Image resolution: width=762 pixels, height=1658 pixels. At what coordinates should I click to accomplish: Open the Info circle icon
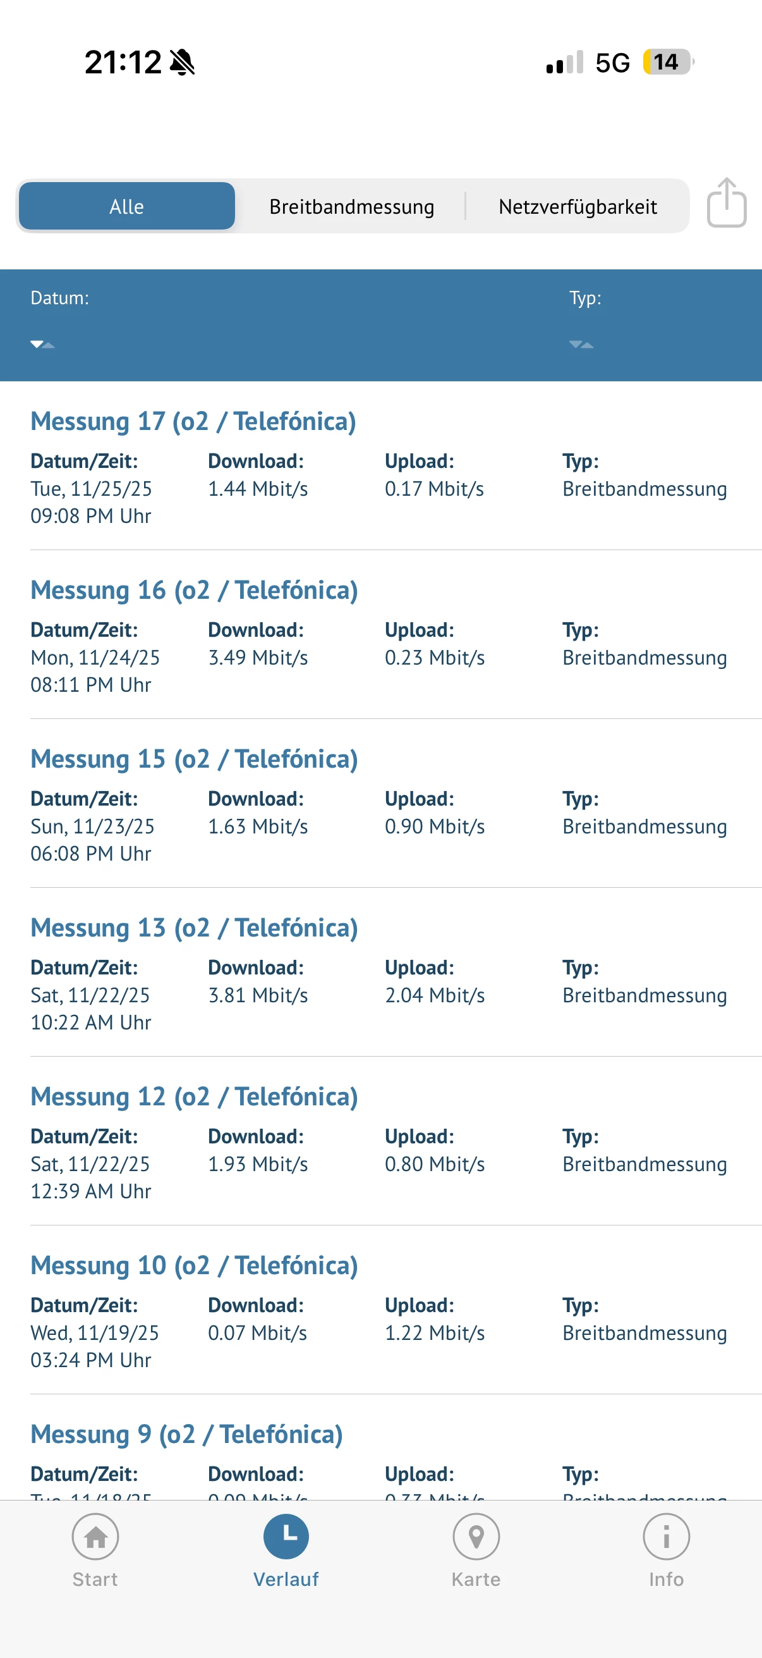(666, 1537)
